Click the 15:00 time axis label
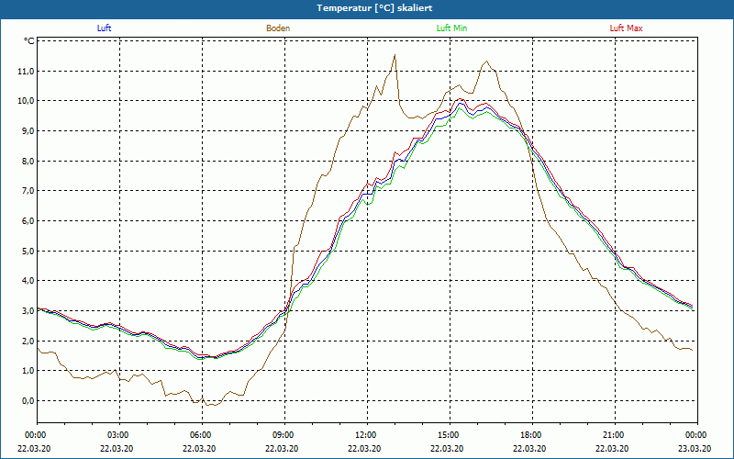 448,435
